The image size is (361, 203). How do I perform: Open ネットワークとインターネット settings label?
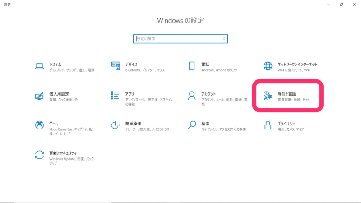click(x=297, y=65)
